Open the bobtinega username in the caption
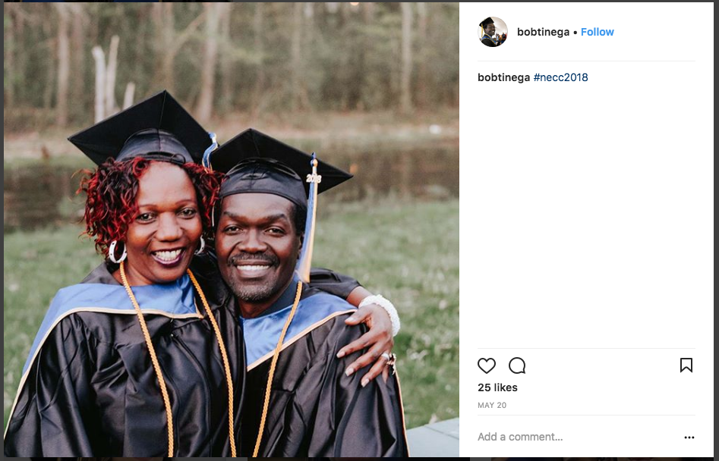Screen dimensions: 719x461 pos(503,77)
